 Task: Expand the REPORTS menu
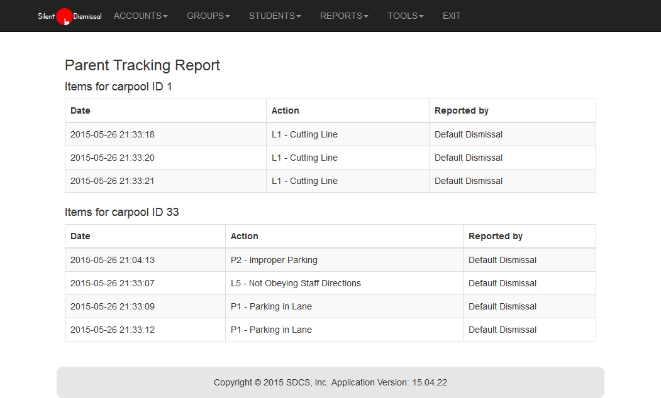pos(344,16)
